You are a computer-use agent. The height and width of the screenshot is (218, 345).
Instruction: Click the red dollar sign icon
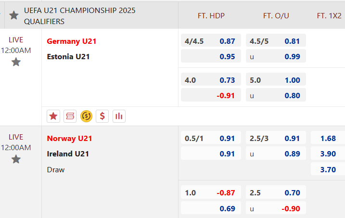click(102, 116)
